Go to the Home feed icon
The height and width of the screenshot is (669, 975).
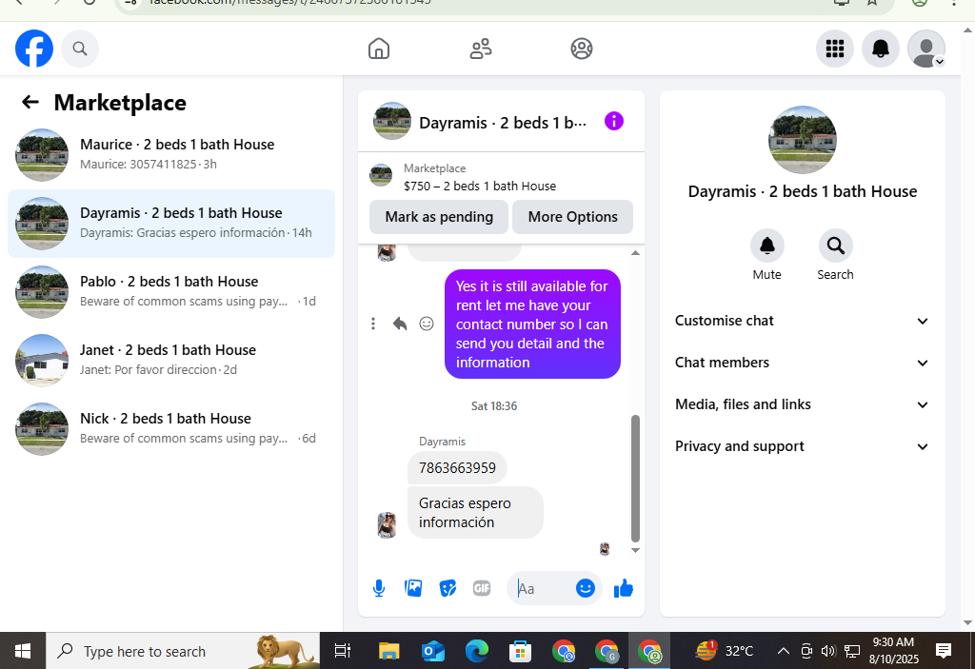[x=379, y=49]
